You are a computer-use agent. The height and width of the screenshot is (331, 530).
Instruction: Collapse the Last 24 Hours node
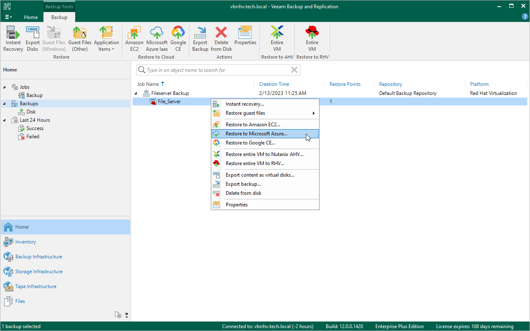click(5, 120)
